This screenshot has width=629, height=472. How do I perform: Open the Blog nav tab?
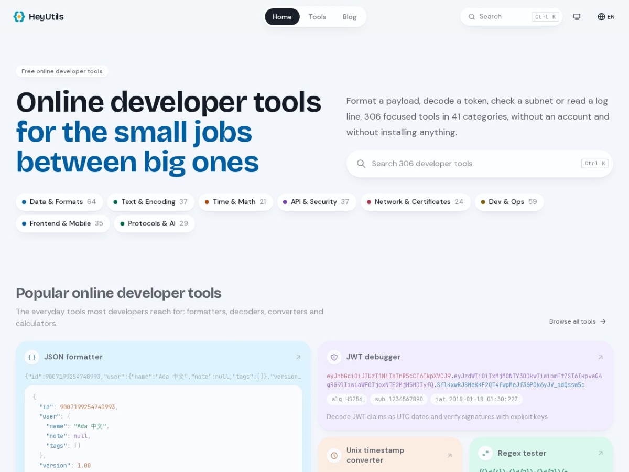tap(350, 17)
